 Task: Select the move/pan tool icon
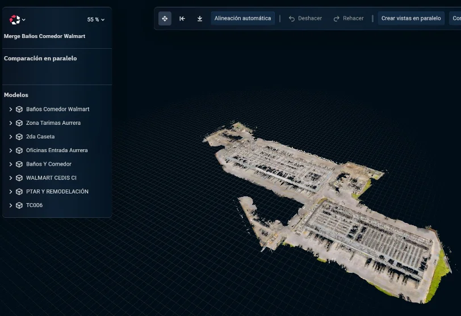point(165,19)
